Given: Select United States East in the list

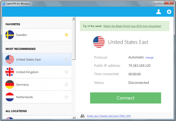Looking at the screenshot, I should [37, 59].
